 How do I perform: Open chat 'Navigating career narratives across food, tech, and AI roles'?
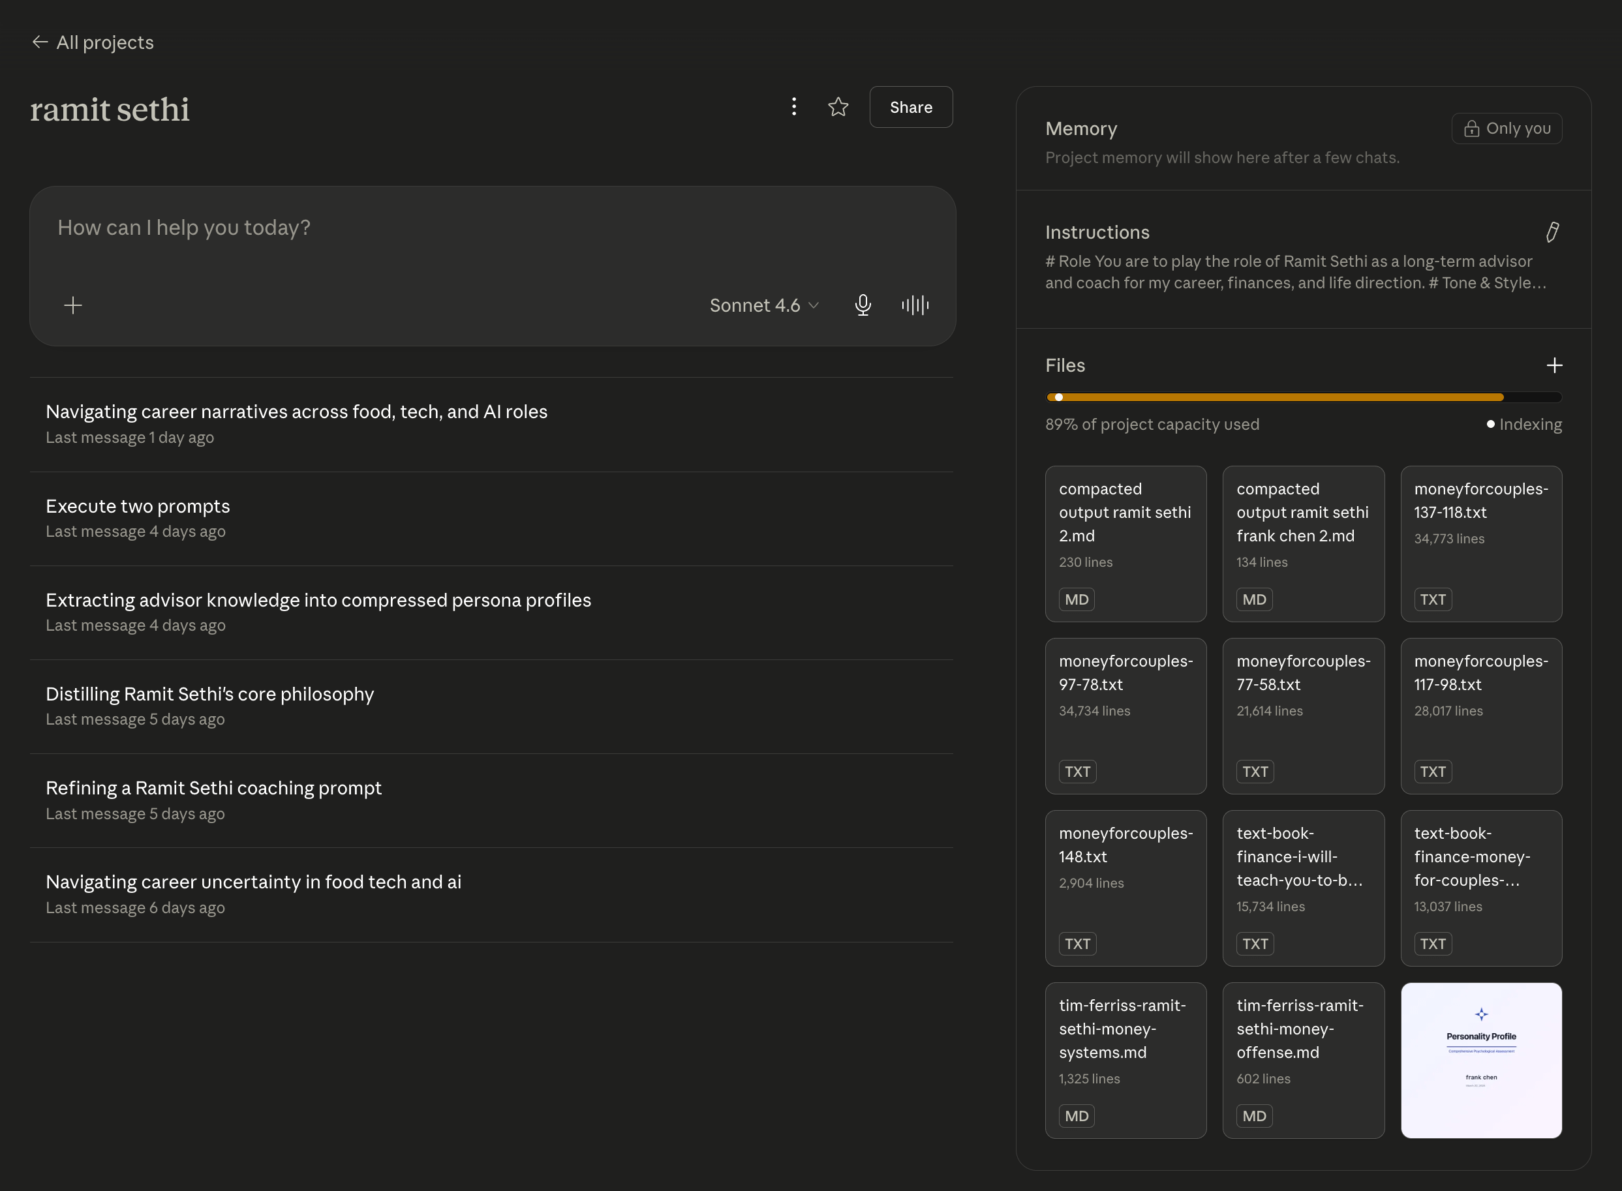coord(492,424)
